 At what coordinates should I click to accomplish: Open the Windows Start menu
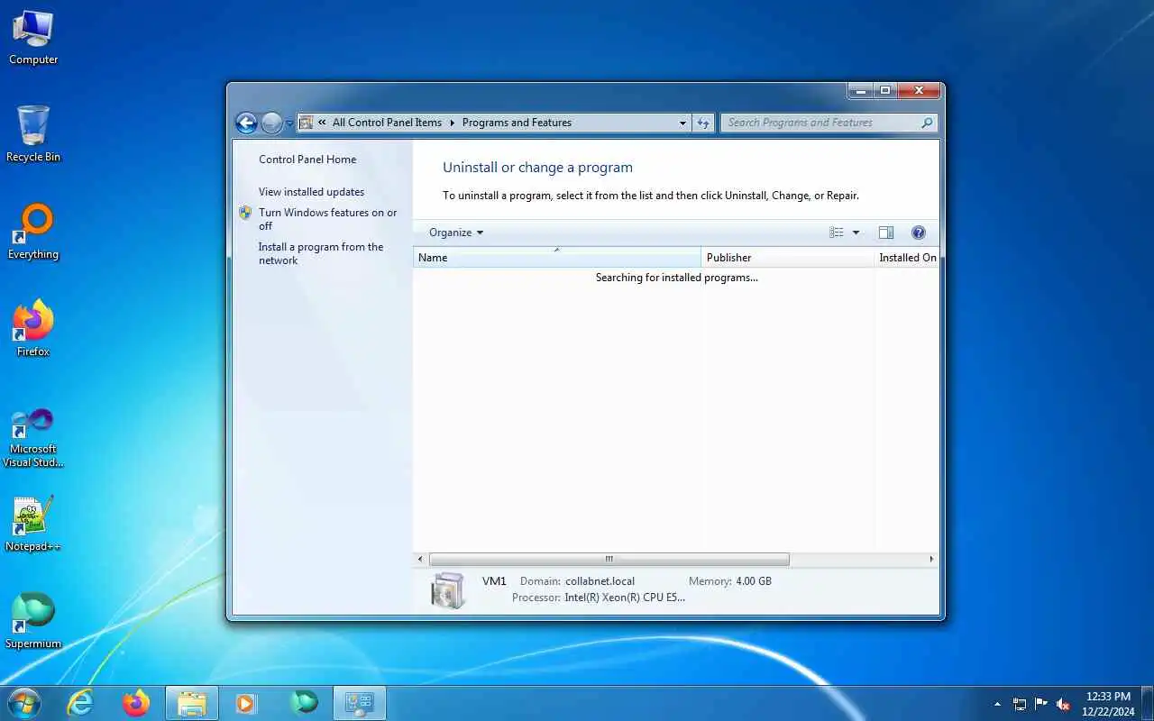[23, 703]
